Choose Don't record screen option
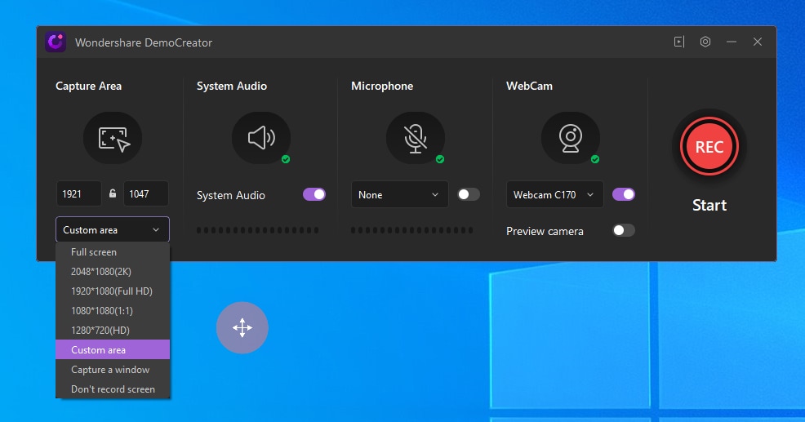Screen dimensions: 805x422 (113, 389)
